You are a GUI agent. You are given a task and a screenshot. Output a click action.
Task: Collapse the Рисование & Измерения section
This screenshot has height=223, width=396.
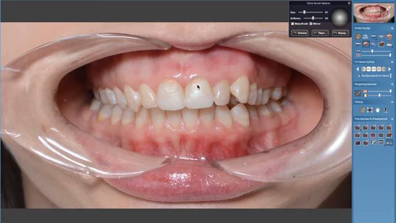[392, 119]
